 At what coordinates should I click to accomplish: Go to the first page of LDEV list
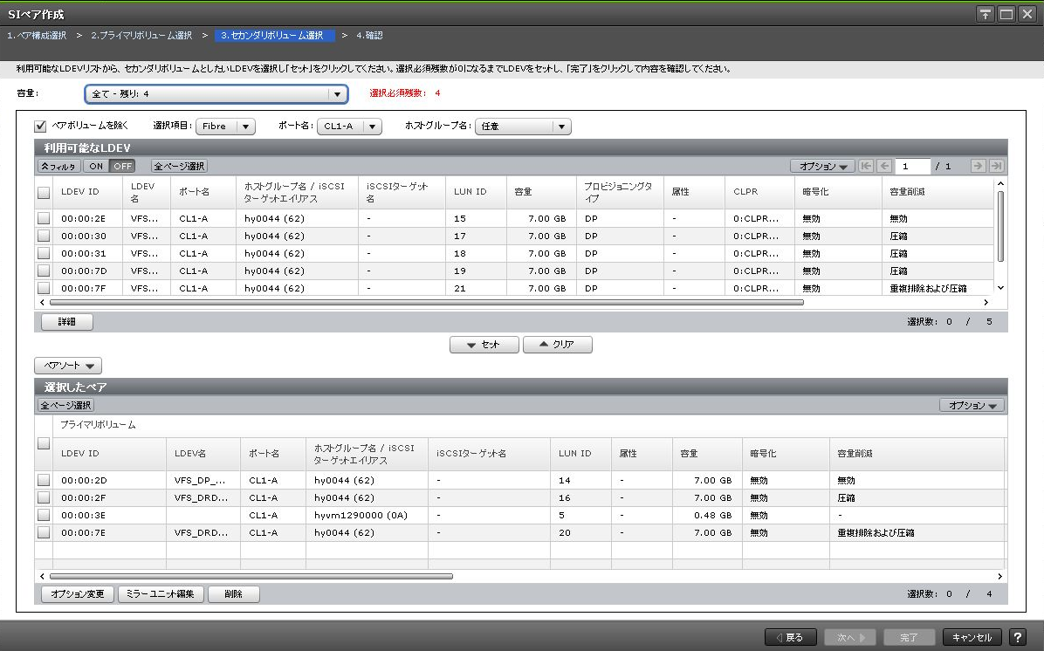click(866, 166)
